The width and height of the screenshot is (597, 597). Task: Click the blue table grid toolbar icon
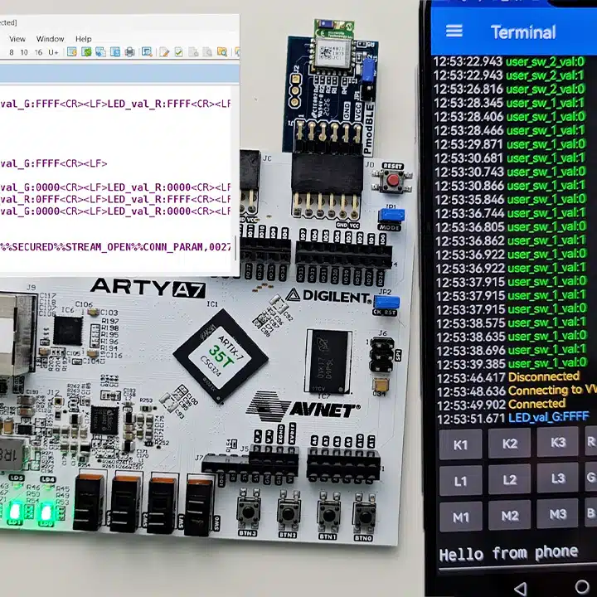tap(115, 52)
